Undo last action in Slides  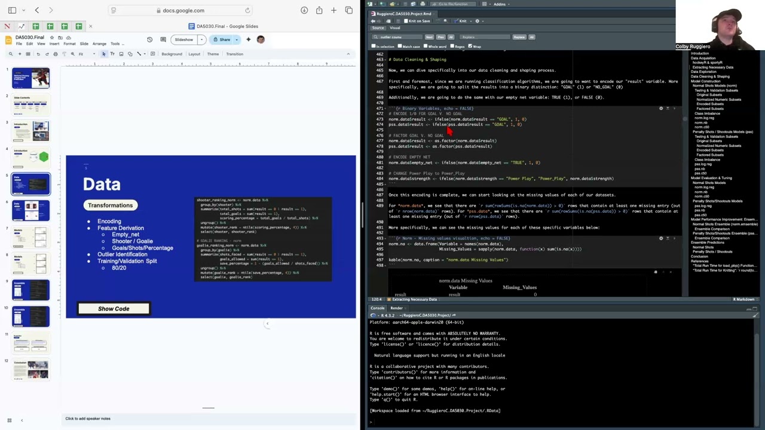[x=38, y=54]
